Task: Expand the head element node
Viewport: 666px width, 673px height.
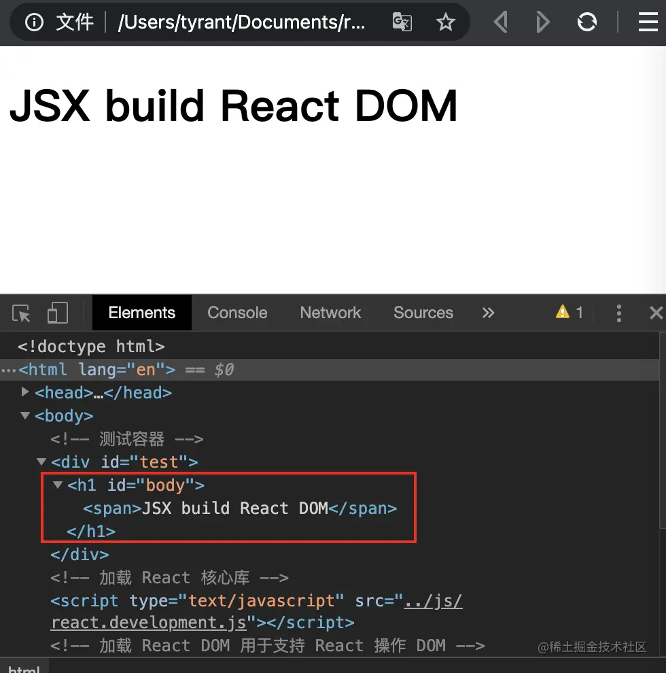Action: click(25, 392)
